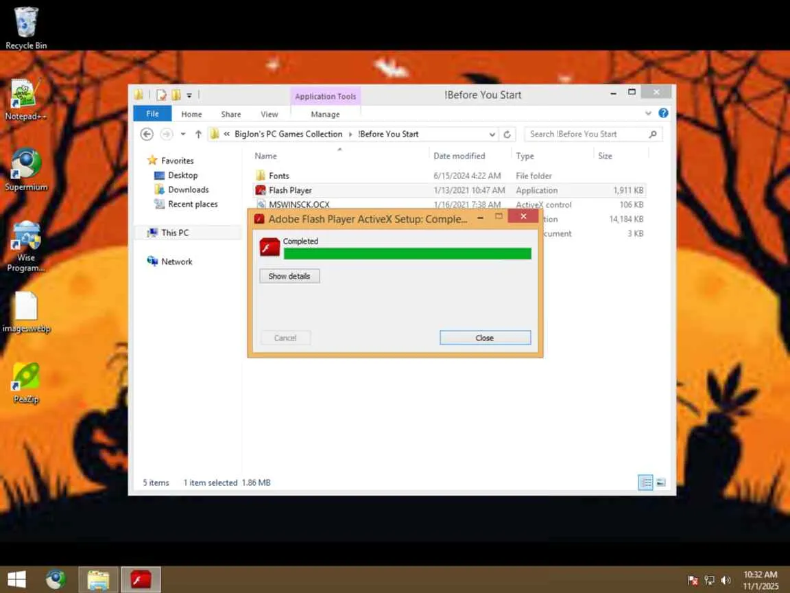Refresh the current folder in Explorer
The height and width of the screenshot is (593, 790).
coord(507,134)
